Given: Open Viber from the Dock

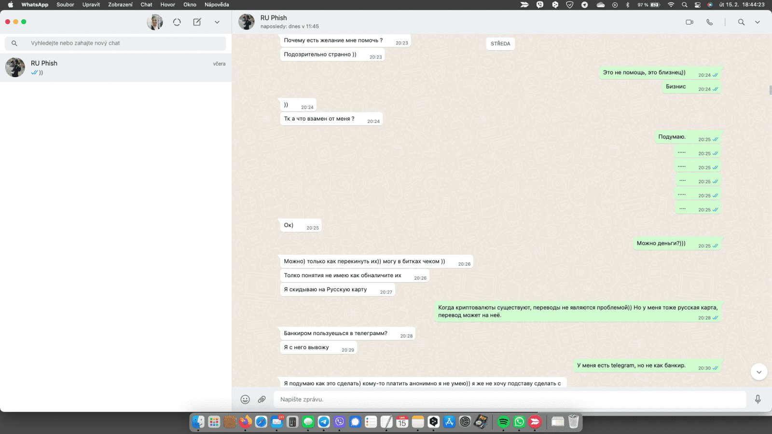Looking at the screenshot, I should coord(340,422).
